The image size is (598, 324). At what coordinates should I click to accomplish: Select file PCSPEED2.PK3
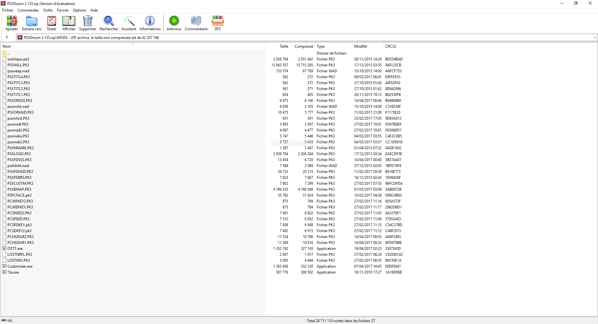tap(19, 213)
